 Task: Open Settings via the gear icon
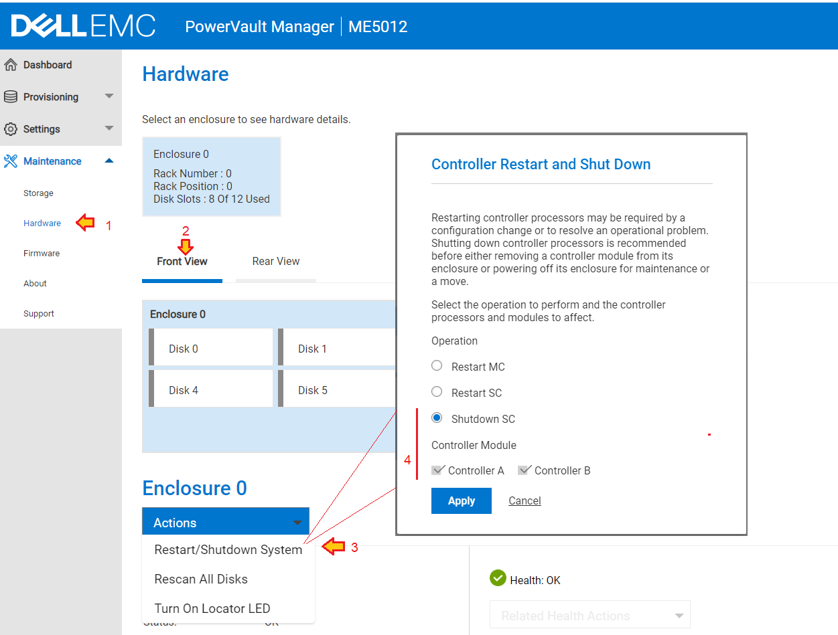click(10, 128)
